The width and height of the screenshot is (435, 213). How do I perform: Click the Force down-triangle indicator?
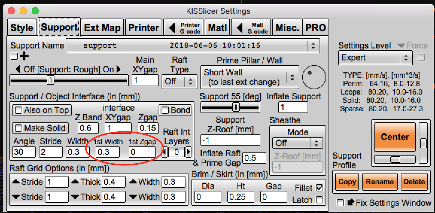coord(401,46)
